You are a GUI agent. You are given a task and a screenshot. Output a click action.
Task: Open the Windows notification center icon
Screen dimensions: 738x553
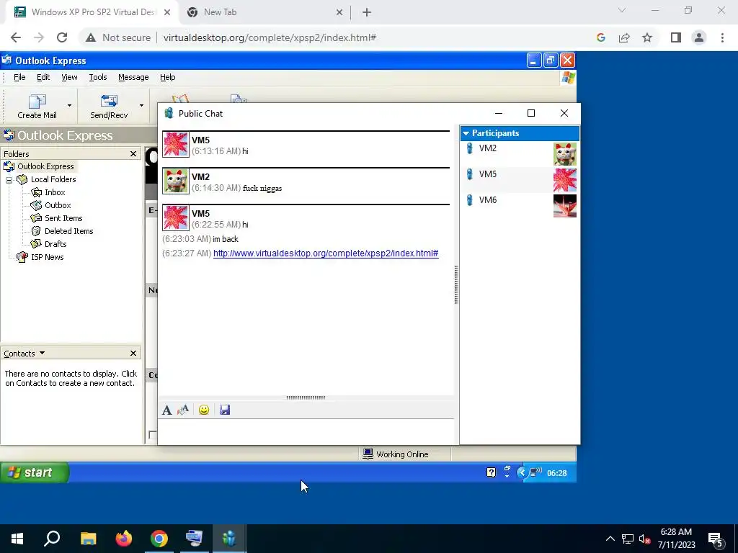[x=716, y=539]
